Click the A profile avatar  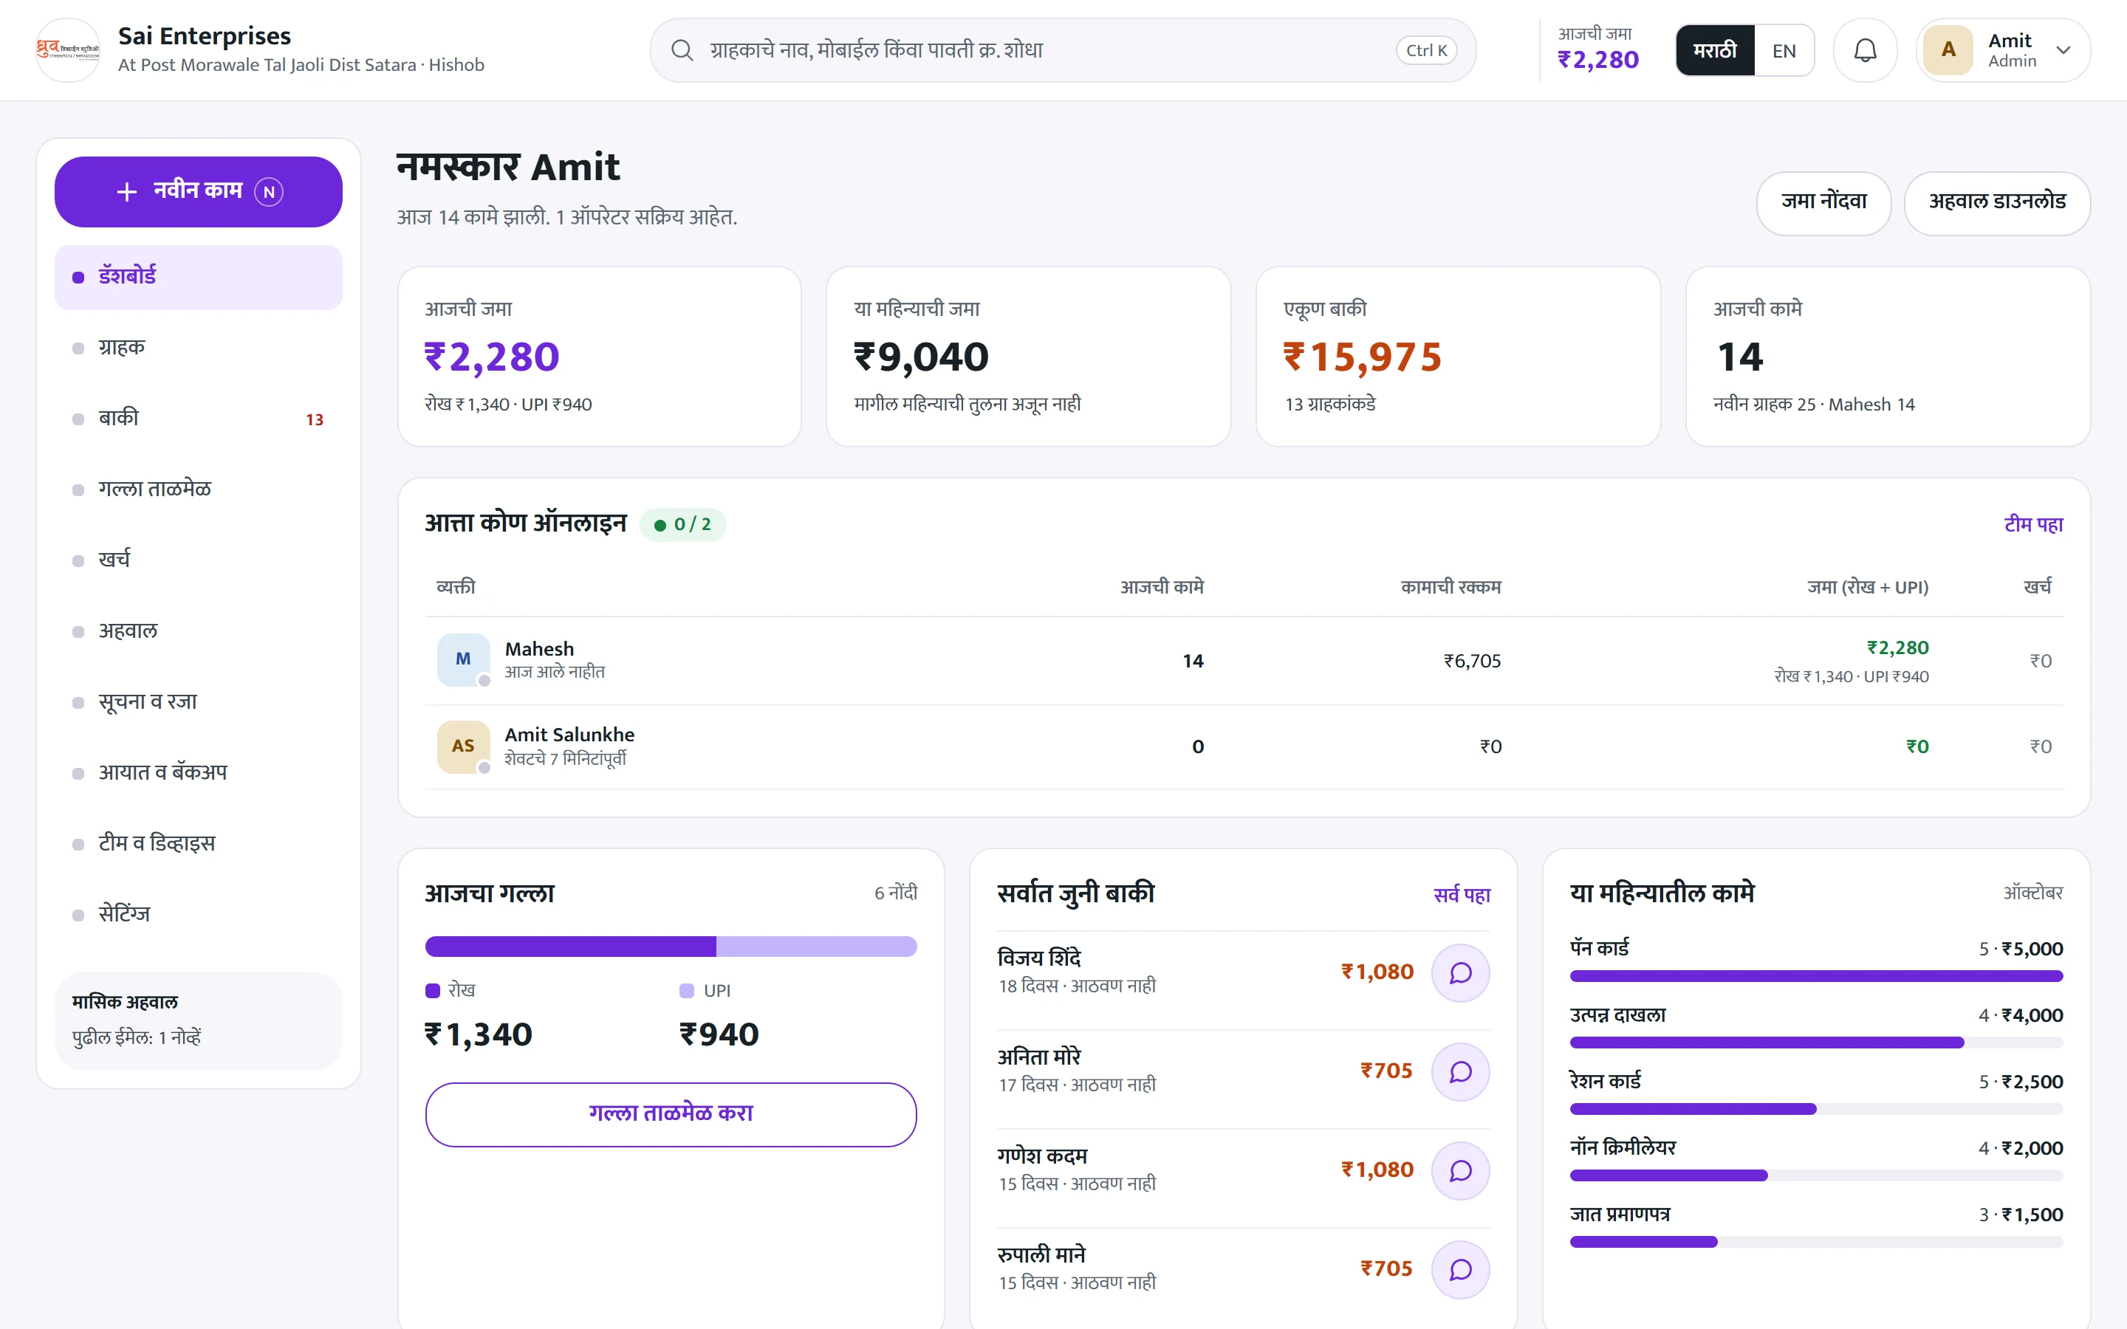click(x=1948, y=50)
